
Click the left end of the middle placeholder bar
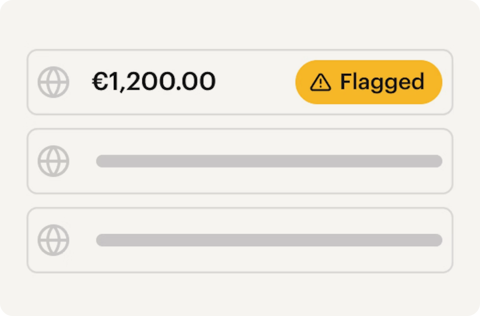(102, 161)
